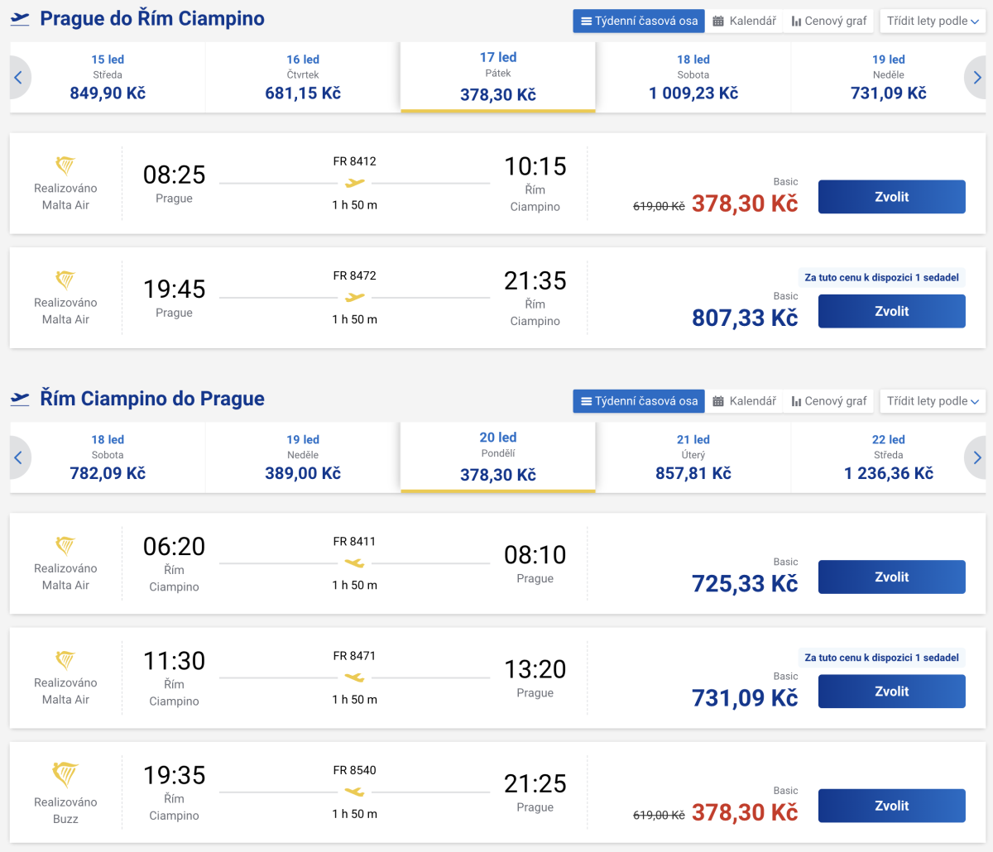Click next-week arrow in outbound date strip
The image size is (993, 852).
tap(976, 78)
